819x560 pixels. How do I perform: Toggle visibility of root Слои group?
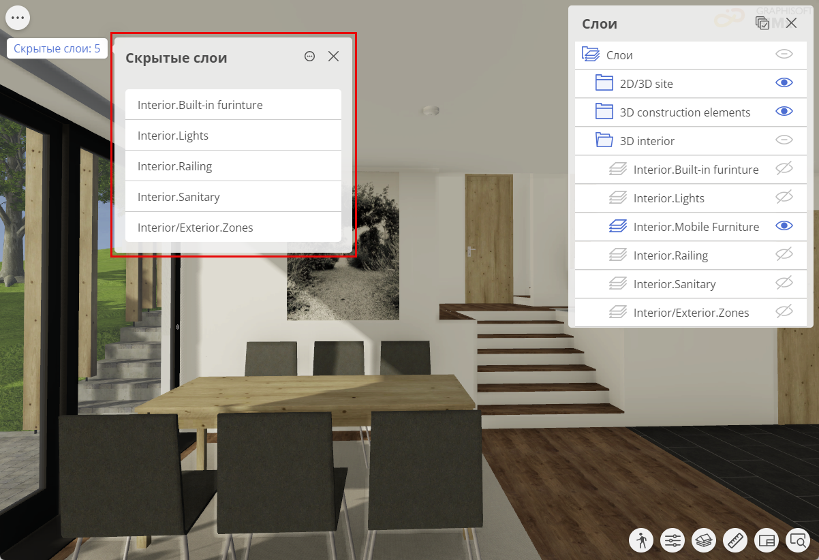784,54
